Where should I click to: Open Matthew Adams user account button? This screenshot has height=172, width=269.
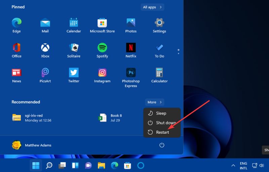tap(32, 145)
